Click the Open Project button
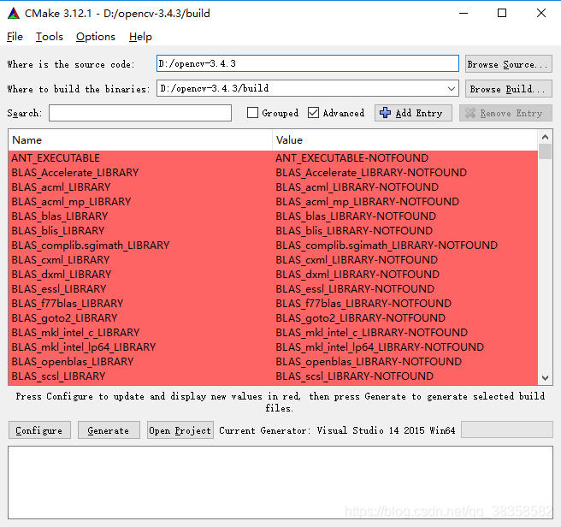This screenshot has width=561, height=527. coord(180,430)
